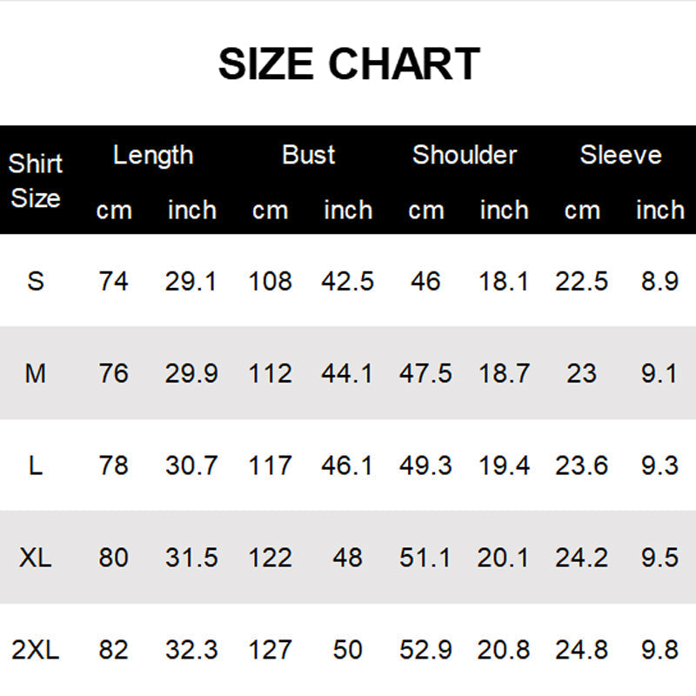The image size is (696, 696).
Task: Select the XL bust inch value 48
Action: point(347,558)
